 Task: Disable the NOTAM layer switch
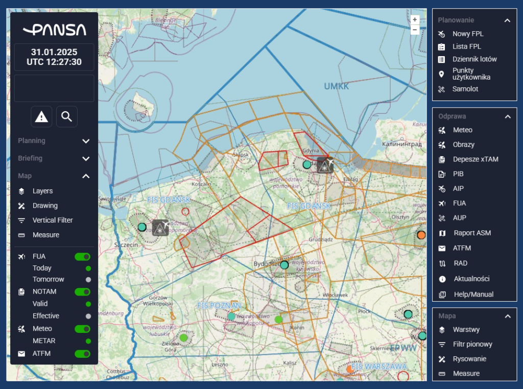(x=82, y=292)
